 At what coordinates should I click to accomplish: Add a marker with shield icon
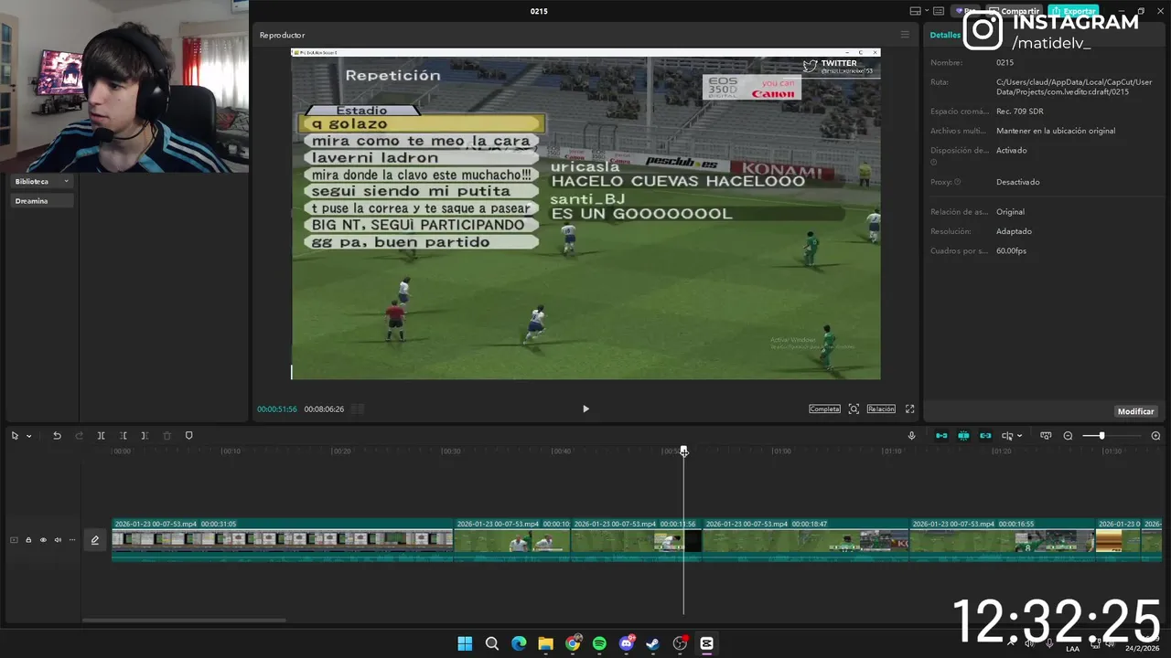pos(189,436)
